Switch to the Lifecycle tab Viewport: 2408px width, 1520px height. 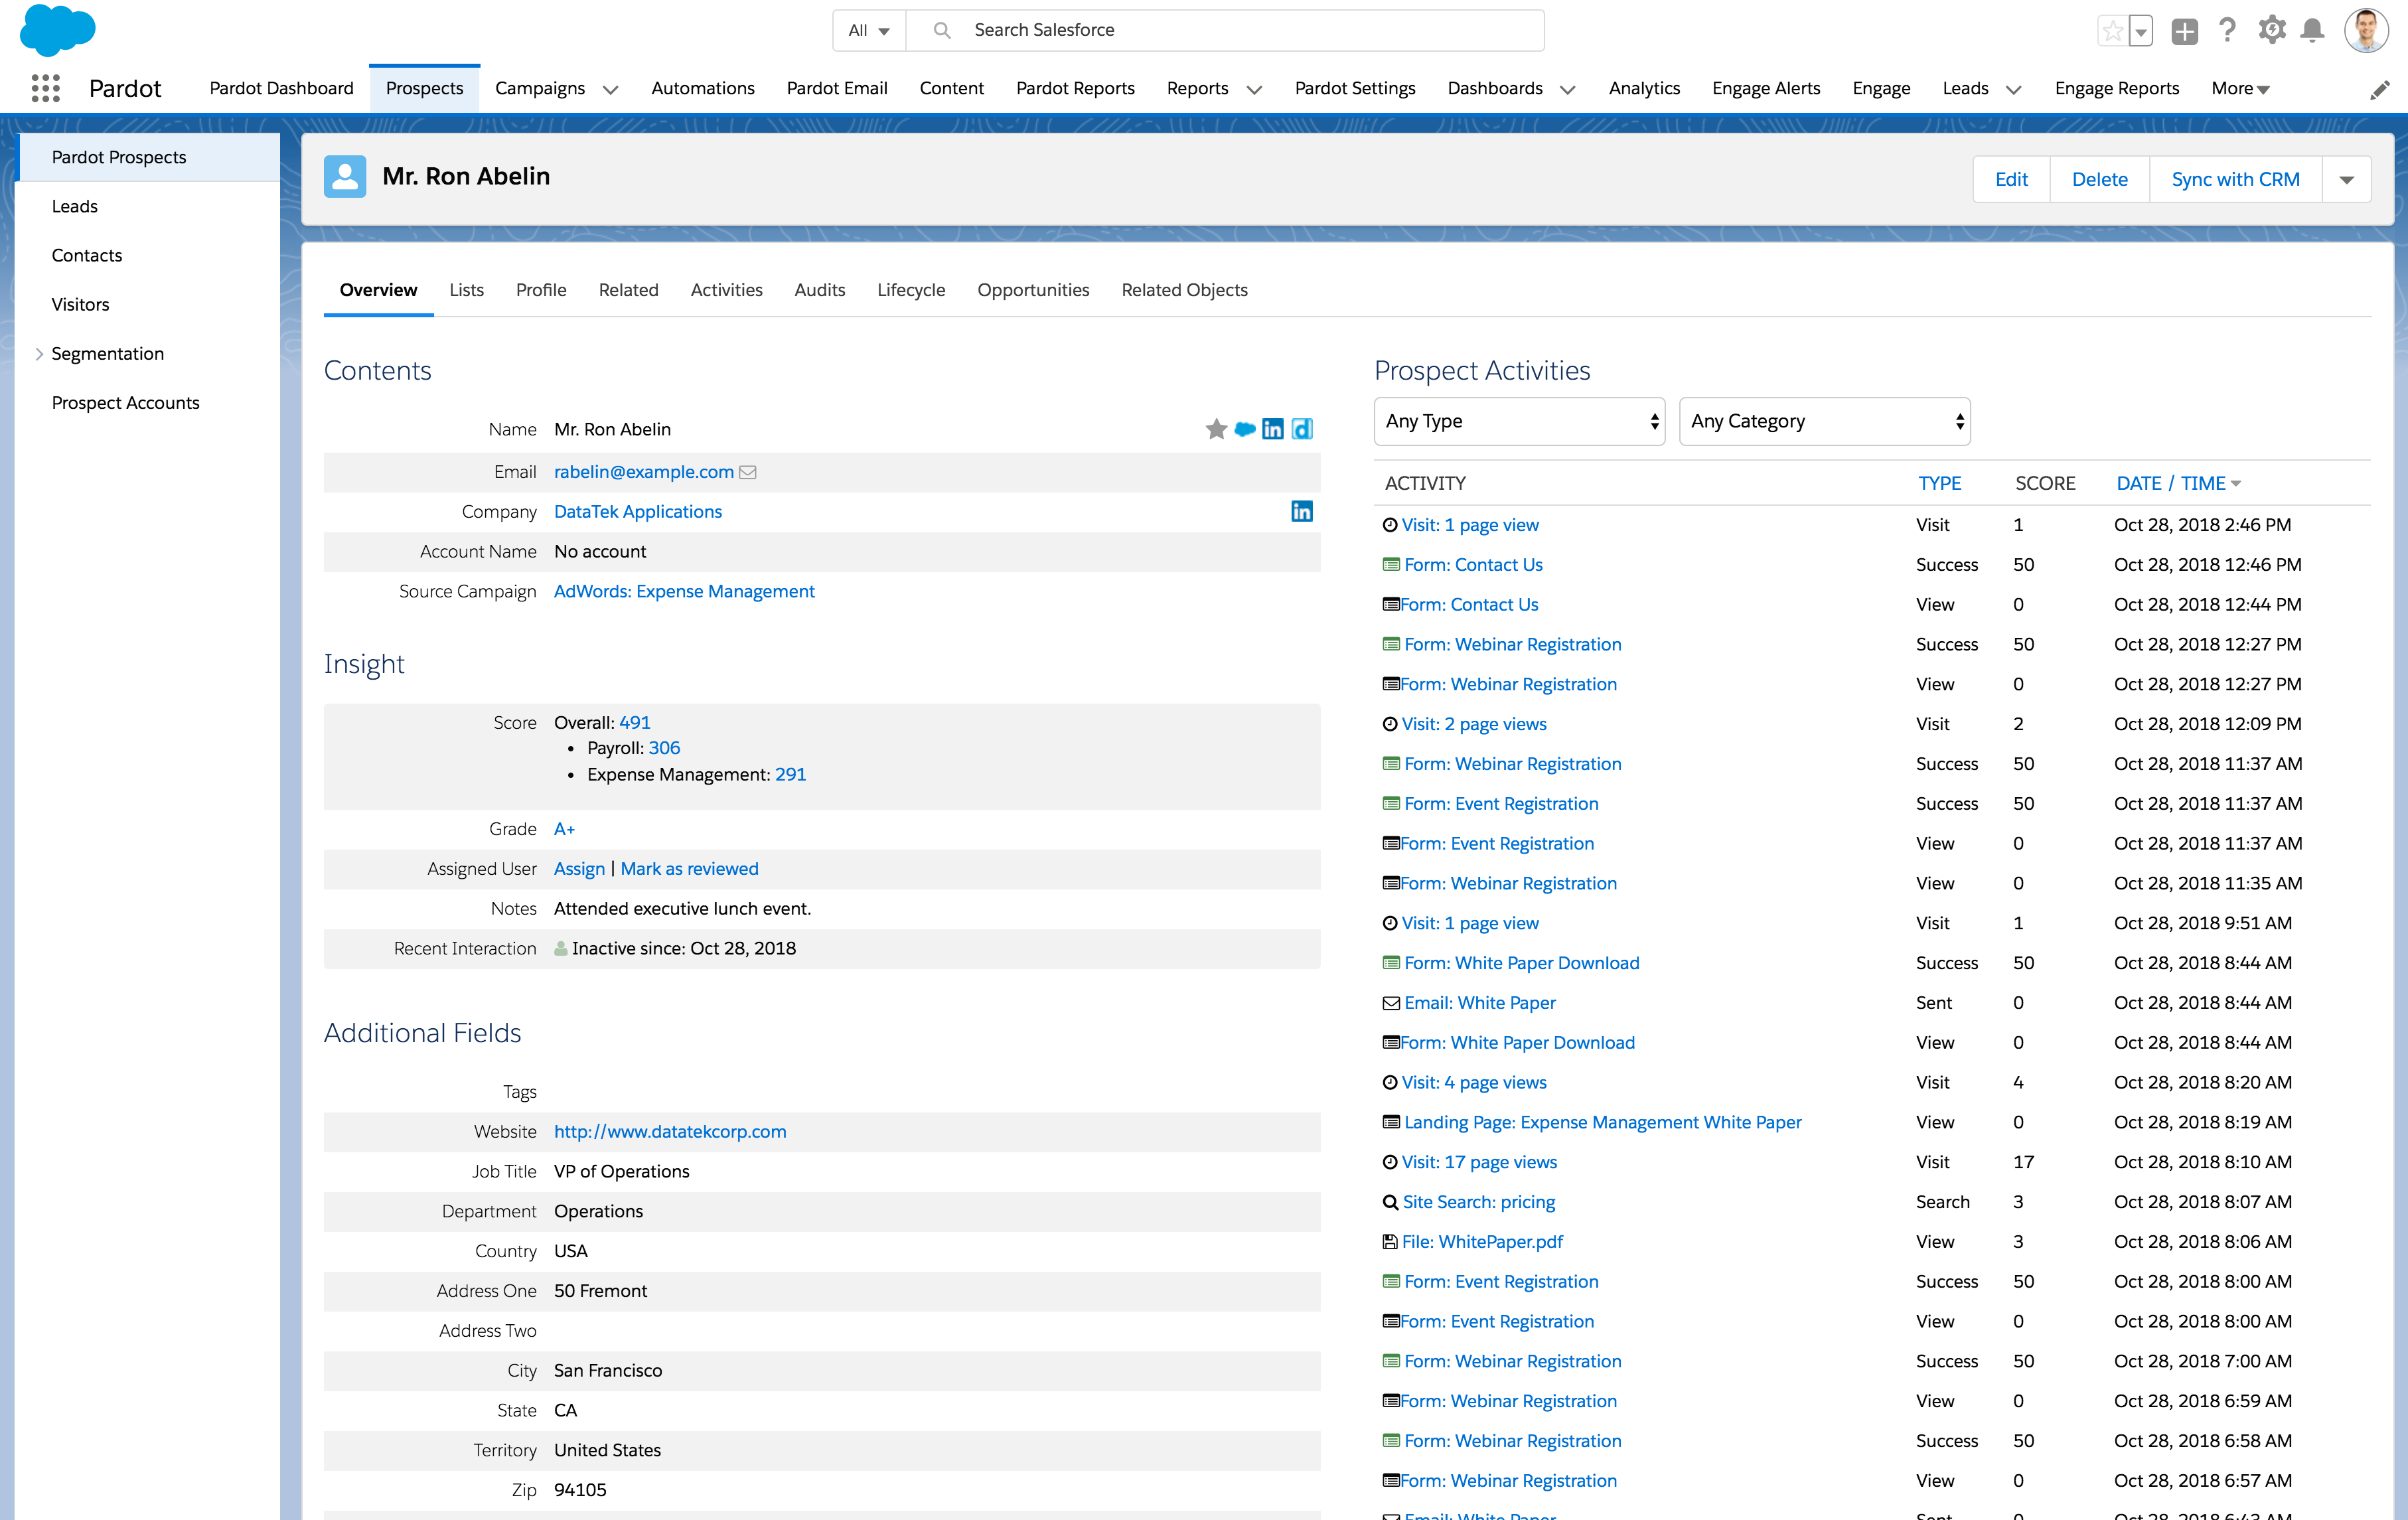[910, 290]
